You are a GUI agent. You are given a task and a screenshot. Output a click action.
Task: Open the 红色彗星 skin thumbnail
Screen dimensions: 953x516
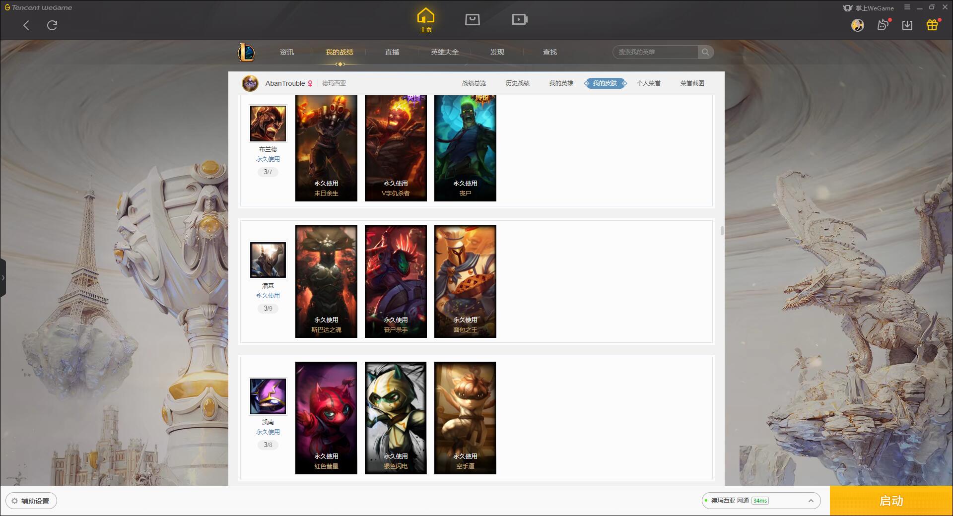tap(326, 418)
